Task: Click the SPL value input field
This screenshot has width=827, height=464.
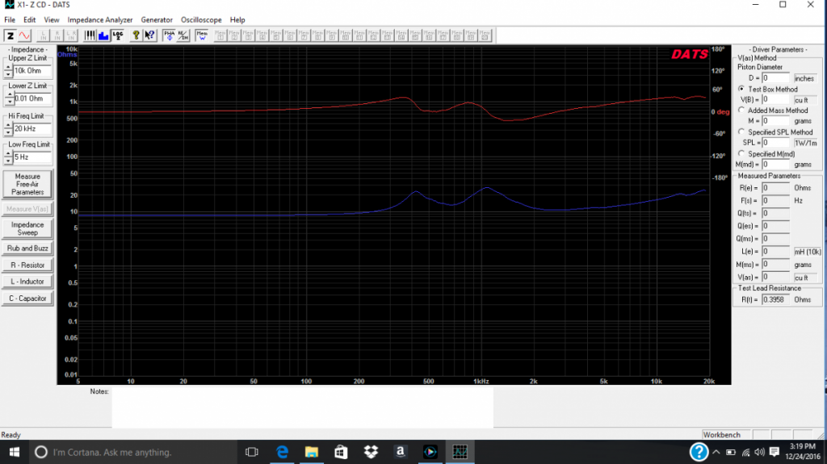Action: 775,143
